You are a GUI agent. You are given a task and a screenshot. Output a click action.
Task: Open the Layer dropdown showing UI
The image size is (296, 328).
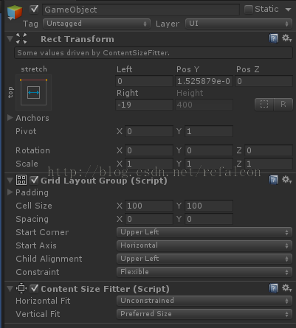238,24
